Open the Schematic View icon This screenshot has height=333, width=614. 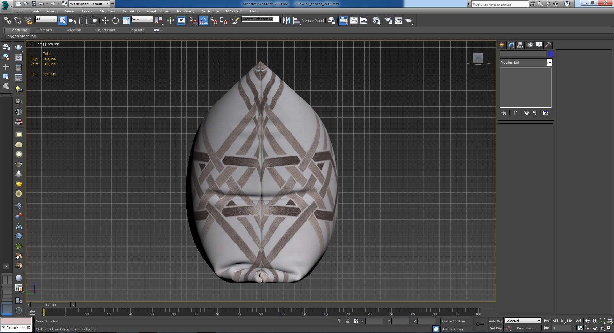tap(364, 20)
